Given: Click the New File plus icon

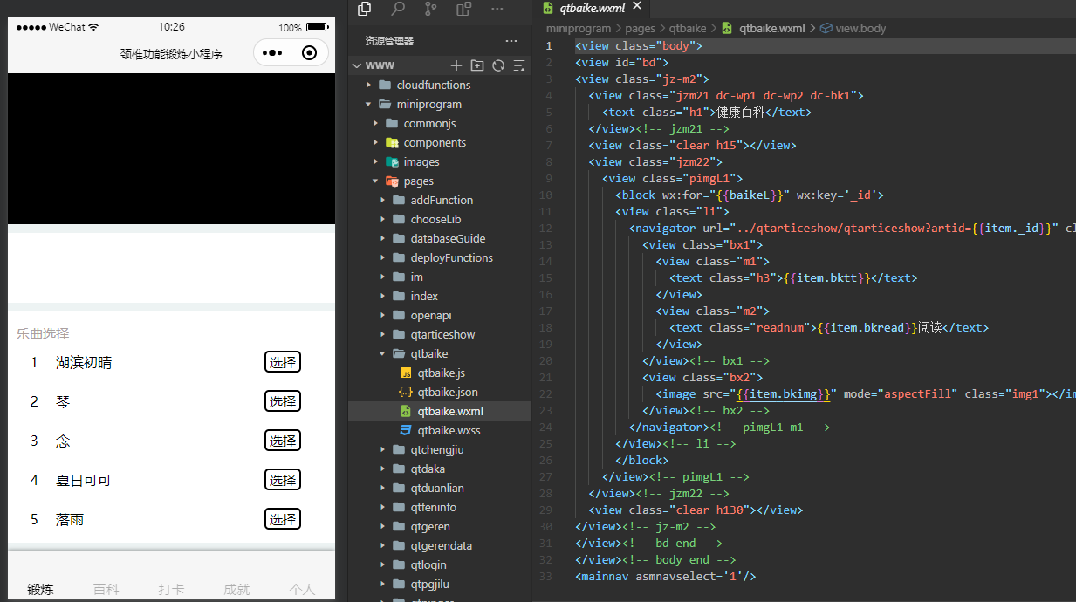Looking at the screenshot, I should [x=456, y=65].
